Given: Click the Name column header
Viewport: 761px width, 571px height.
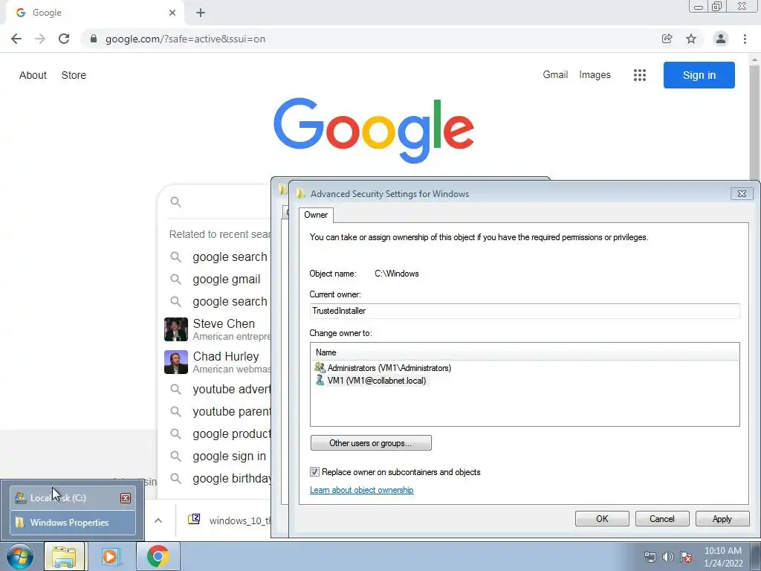Looking at the screenshot, I should (525, 352).
